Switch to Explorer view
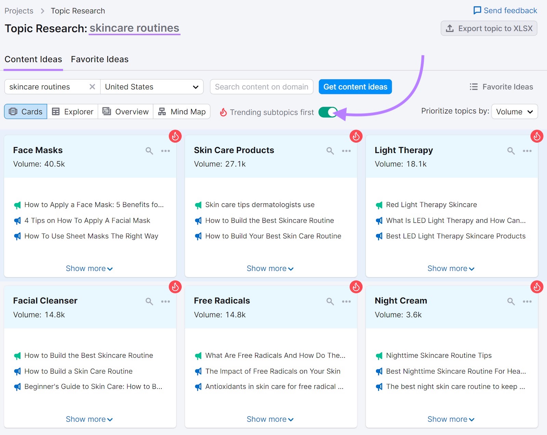The image size is (547, 435). tap(72, 111)
